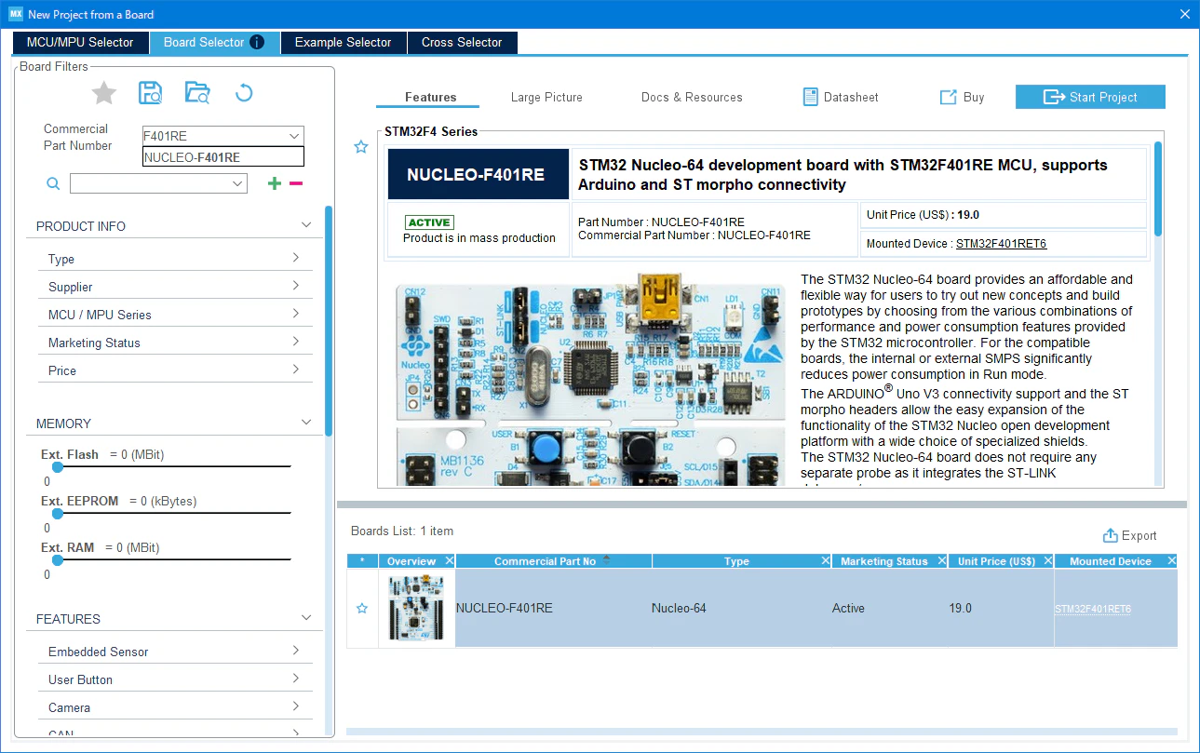Show favorite boards with the star filter icon
Screen dimensions: 1200x753
point(104,93)
